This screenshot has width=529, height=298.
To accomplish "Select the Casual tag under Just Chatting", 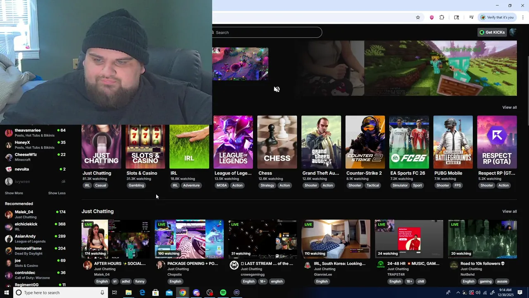I will point(101,185).
